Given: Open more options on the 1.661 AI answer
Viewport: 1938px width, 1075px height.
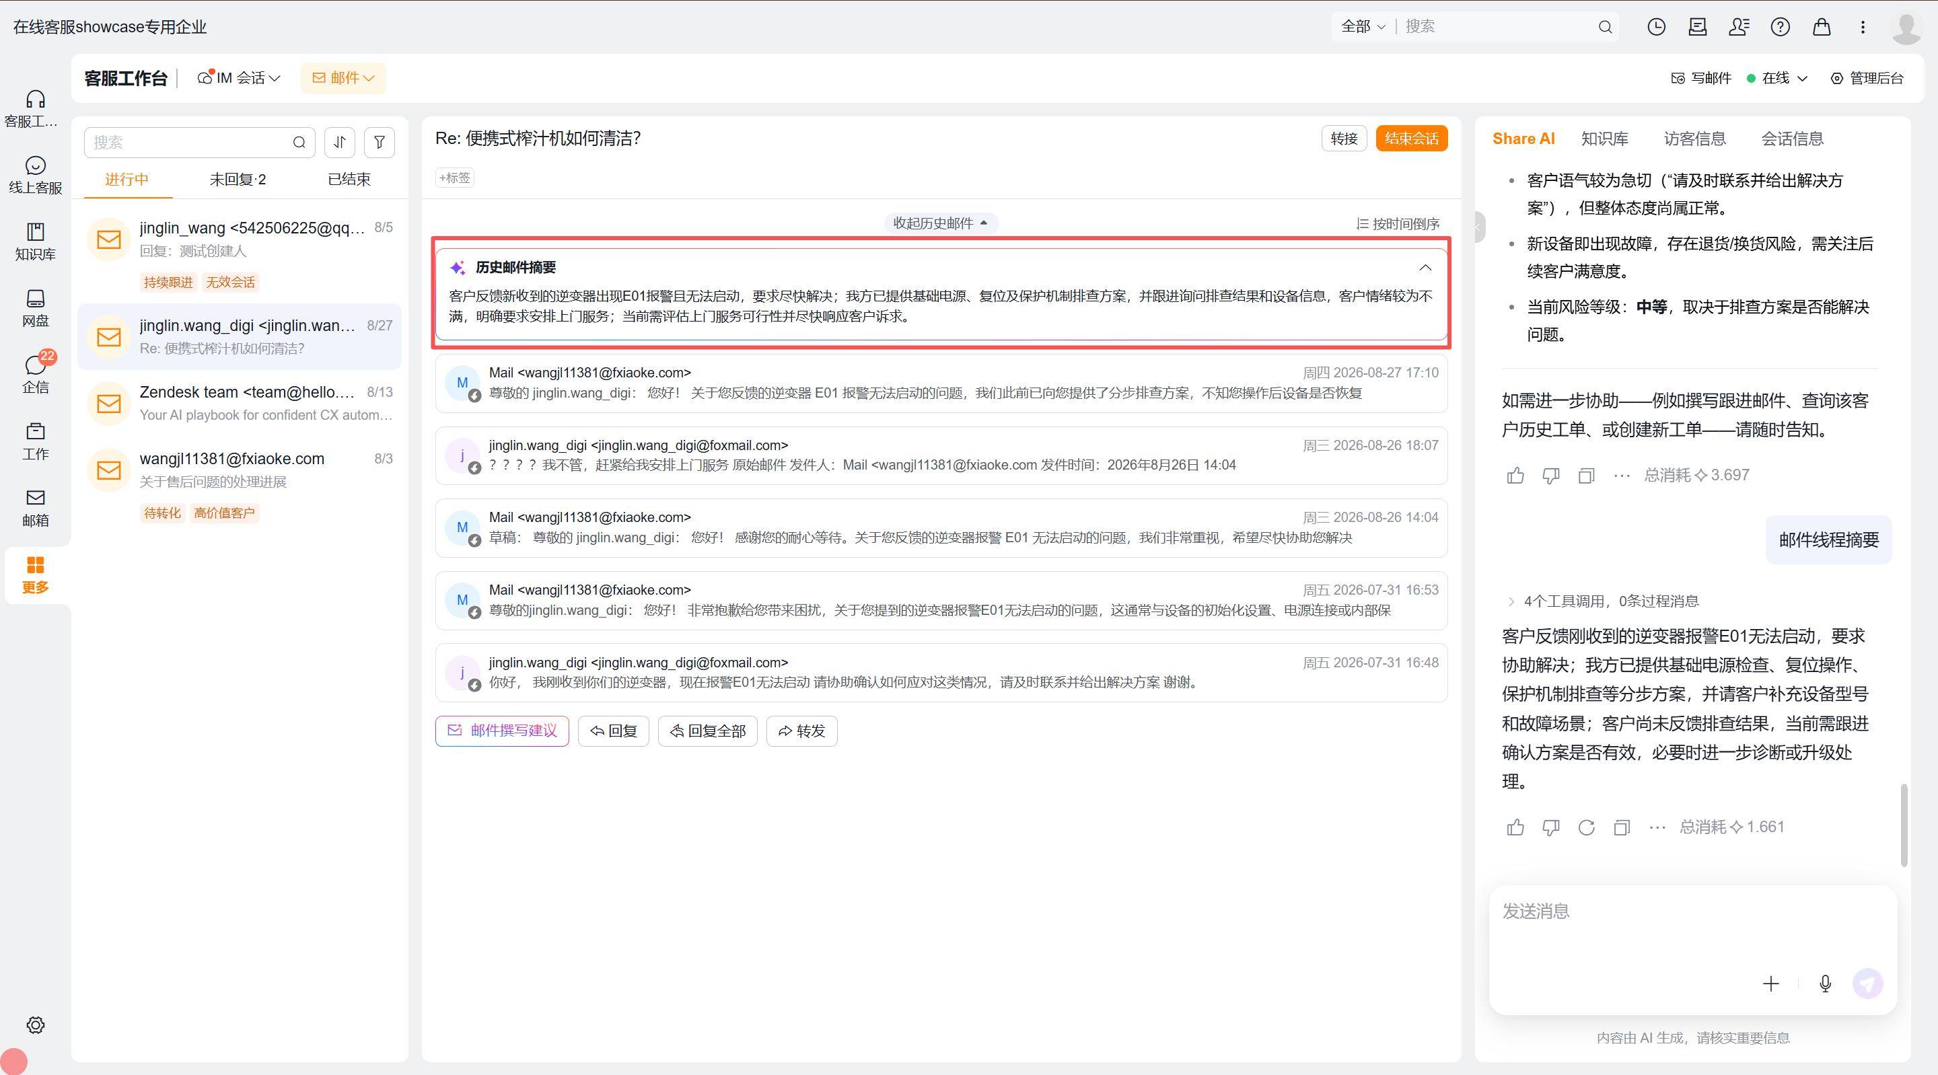Looking at the screenshot, I should [x=1657, y=827].
